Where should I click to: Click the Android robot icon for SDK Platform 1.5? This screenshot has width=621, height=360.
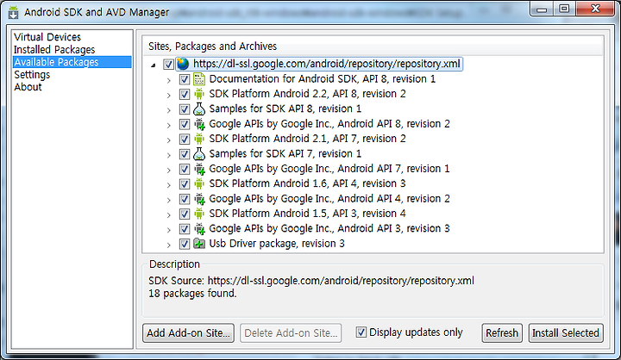pyautogui.click(x=199, y=214)
